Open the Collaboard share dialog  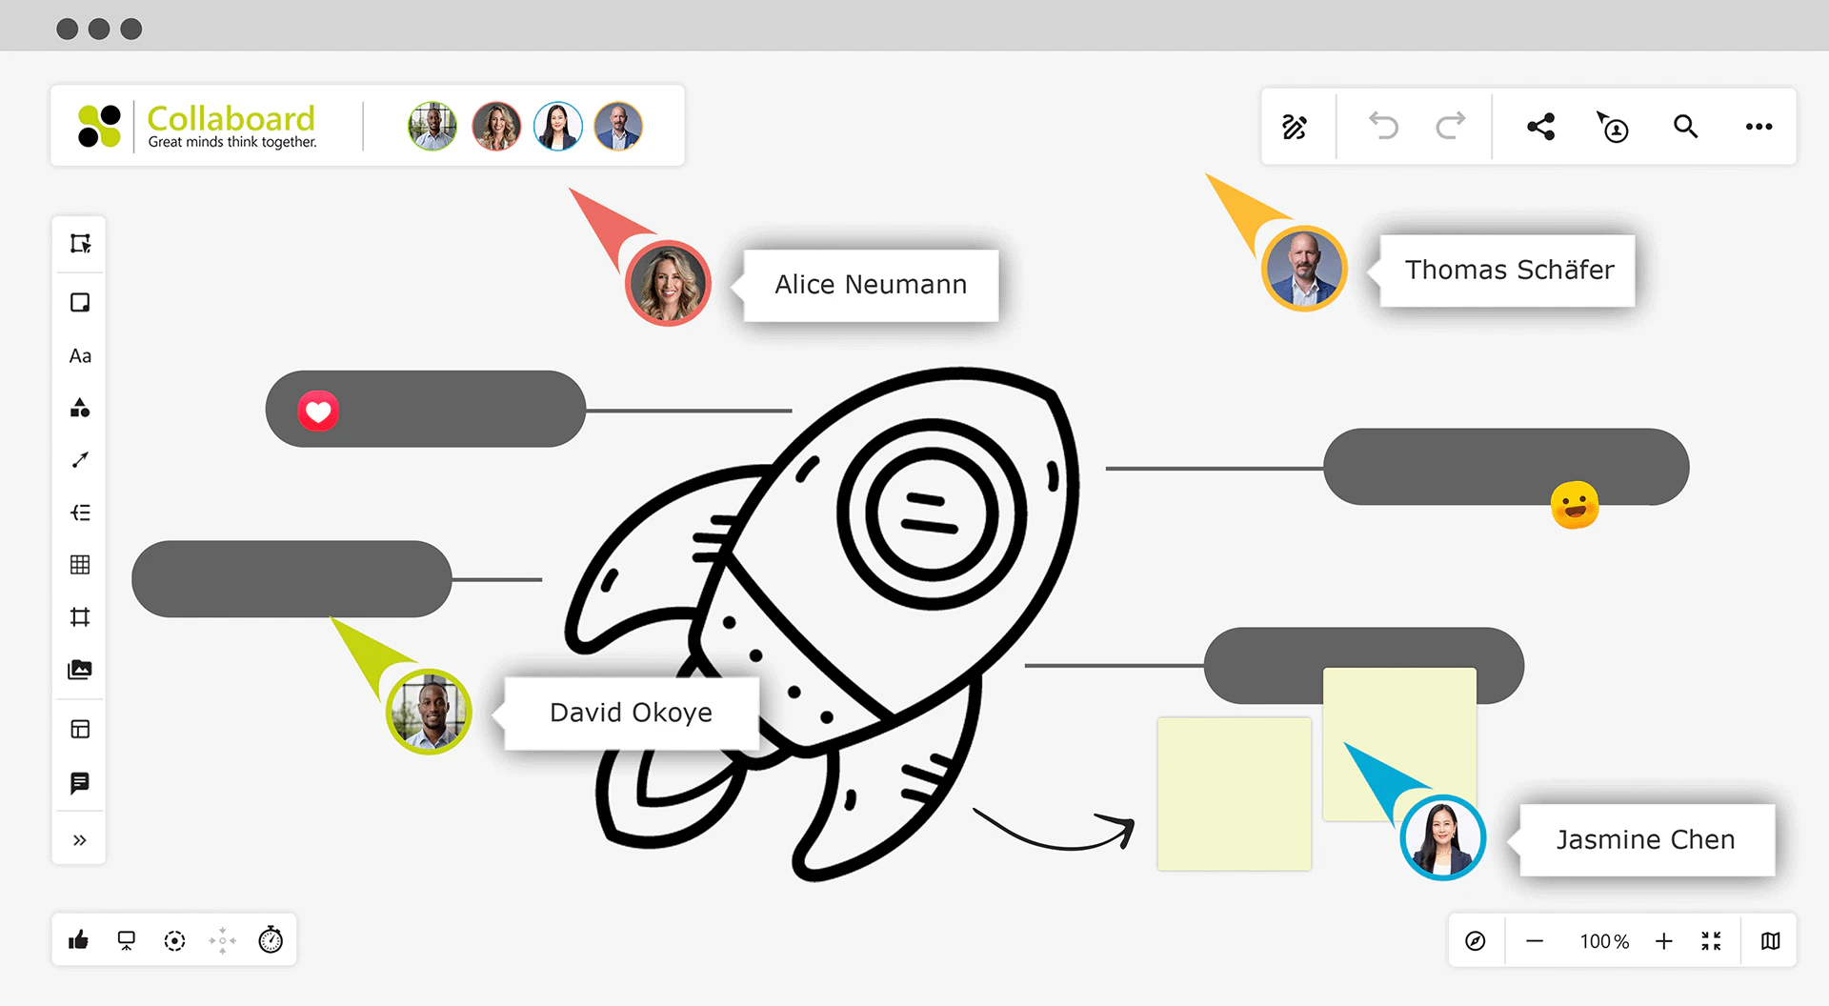point(1540,126)
